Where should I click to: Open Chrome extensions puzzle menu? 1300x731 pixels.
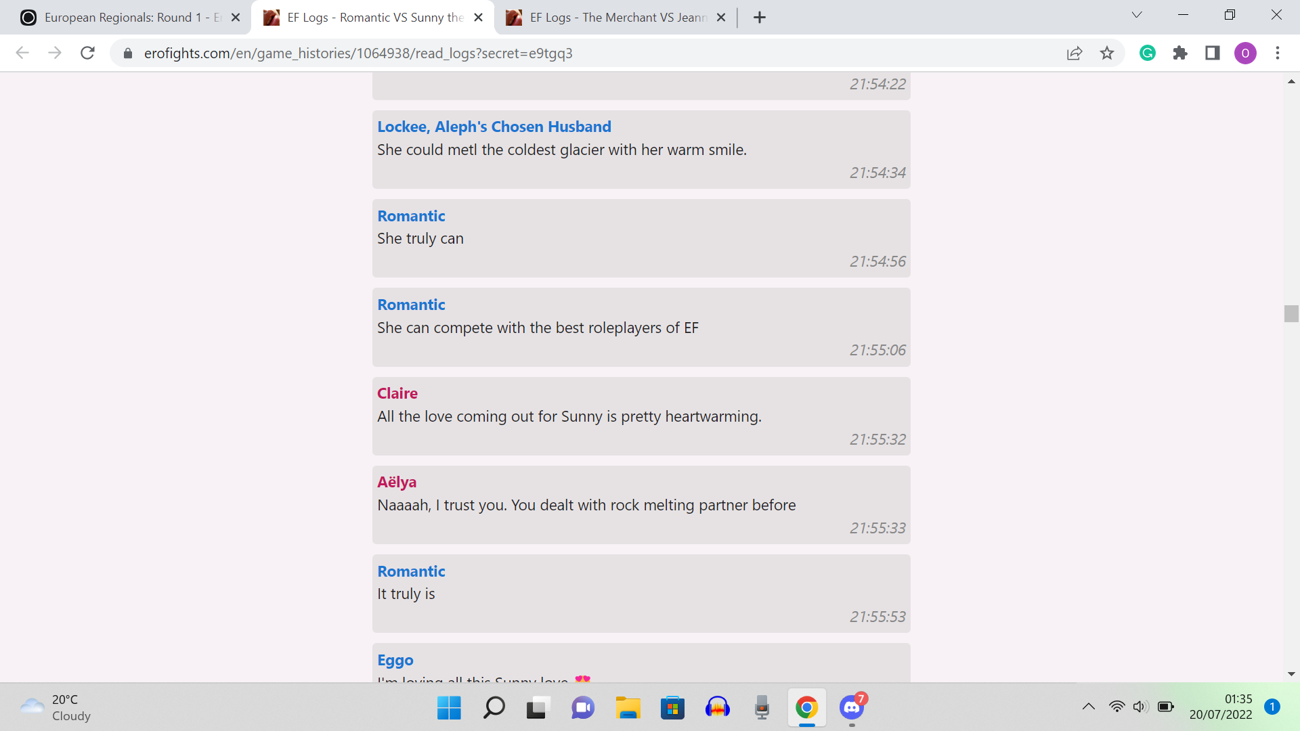point(1180,53)
